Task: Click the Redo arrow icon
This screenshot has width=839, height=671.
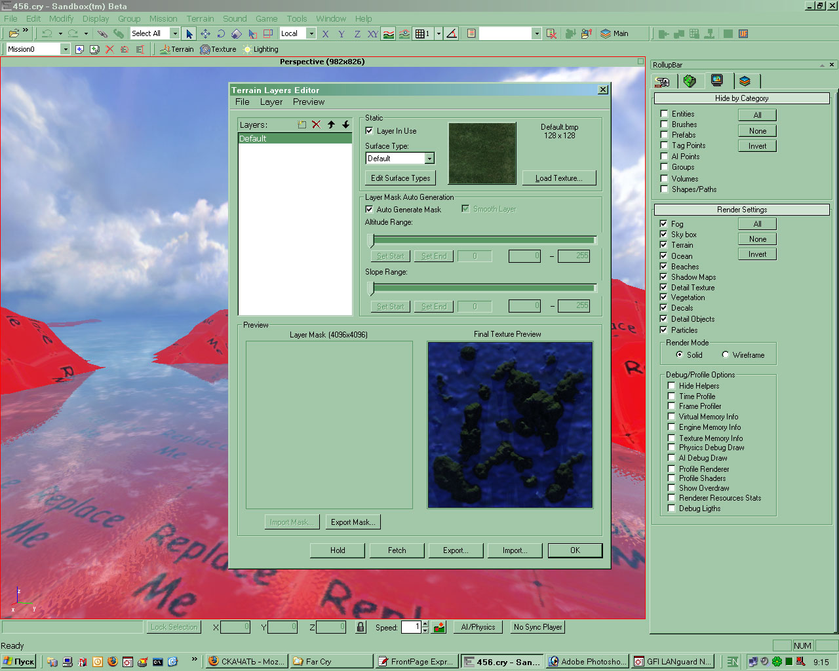Action: point(73,33)
